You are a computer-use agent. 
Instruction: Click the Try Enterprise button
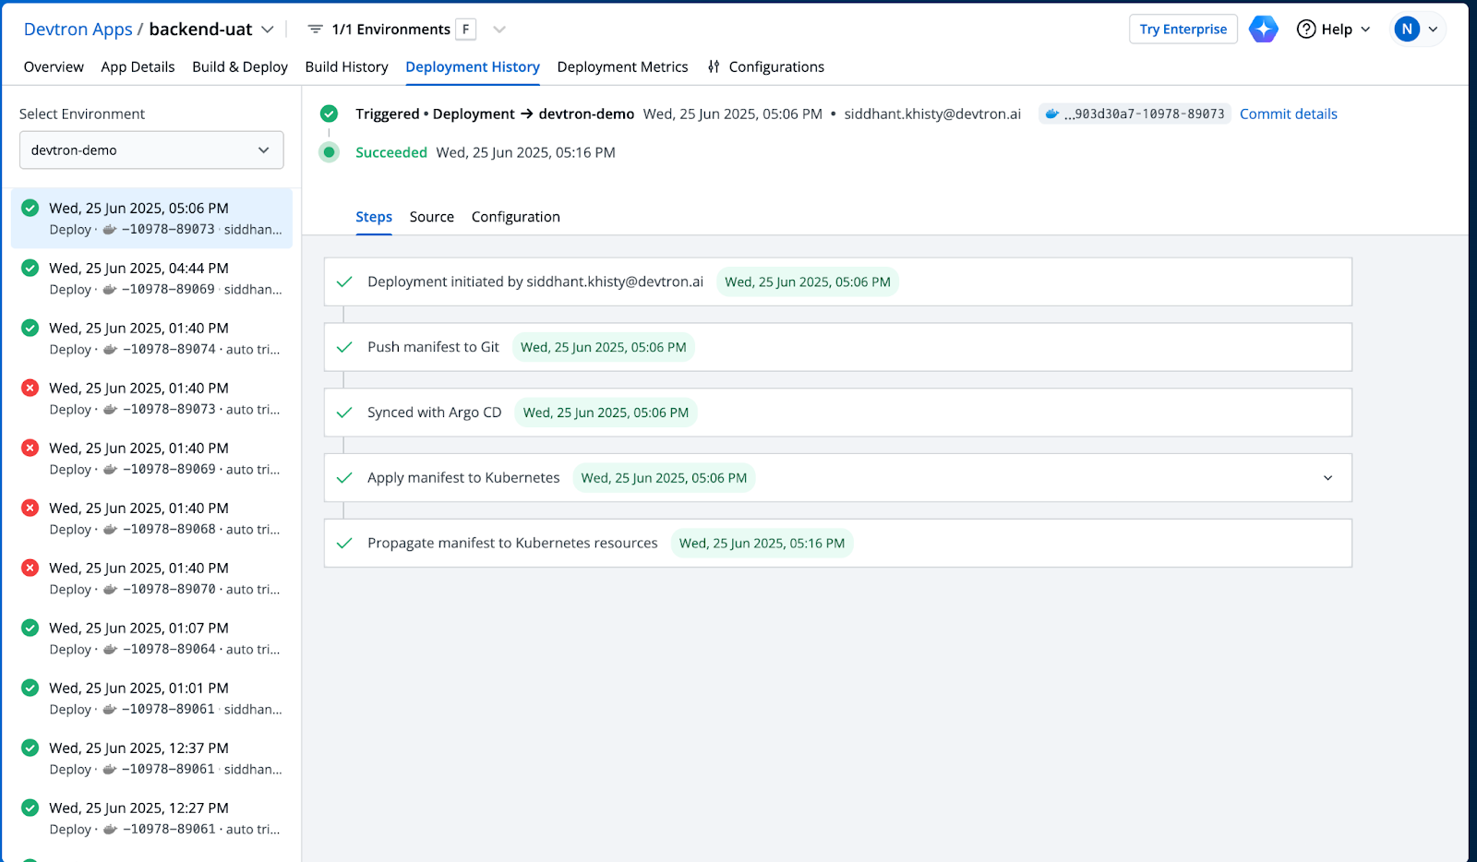(1183, 29)
